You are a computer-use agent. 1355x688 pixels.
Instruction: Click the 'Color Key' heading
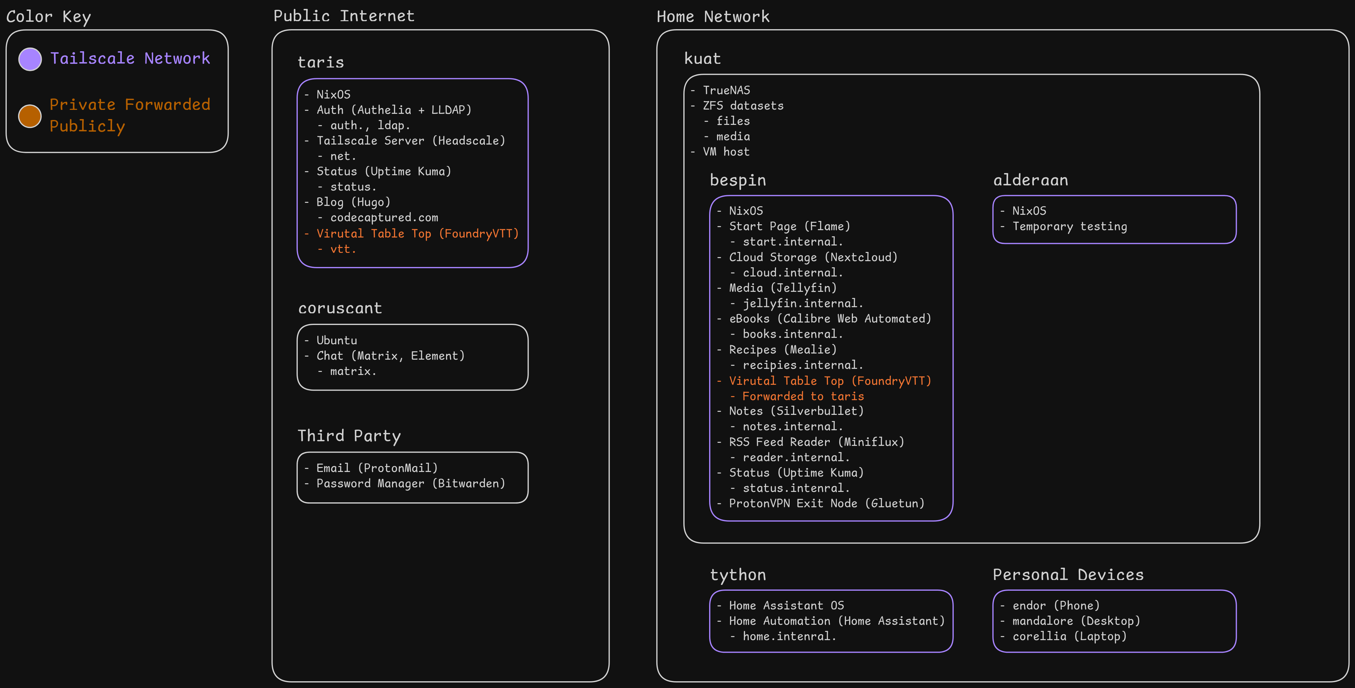tap(49, 17)
